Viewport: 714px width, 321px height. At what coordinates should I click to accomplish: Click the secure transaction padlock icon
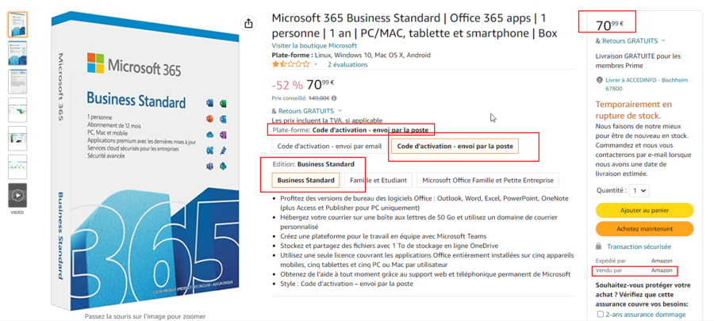click(599, 246)
